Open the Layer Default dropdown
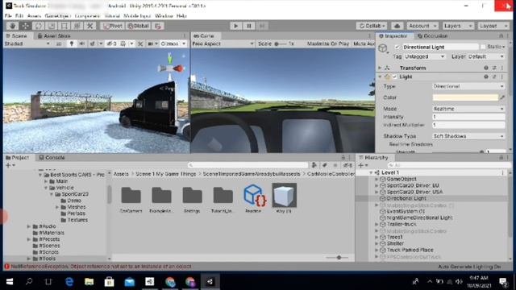Viewport: 516px width, 290px height. pyautogui.click(x=485, y=56)
